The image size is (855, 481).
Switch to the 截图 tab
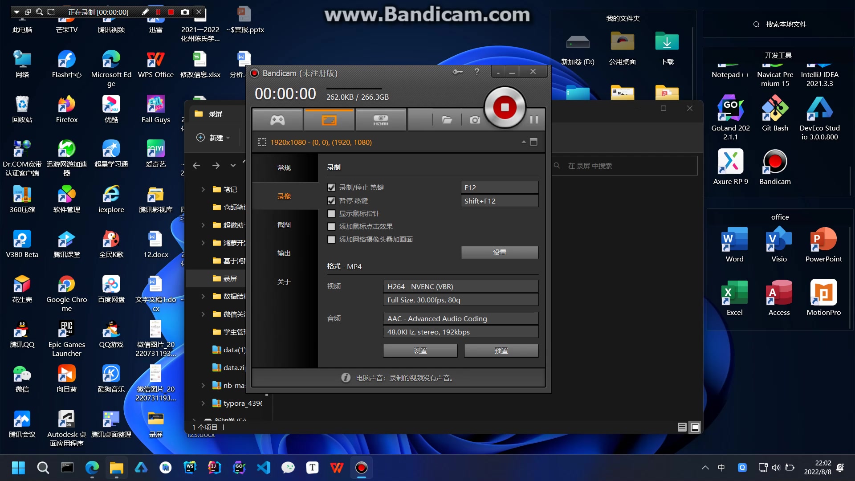(284, 225)
